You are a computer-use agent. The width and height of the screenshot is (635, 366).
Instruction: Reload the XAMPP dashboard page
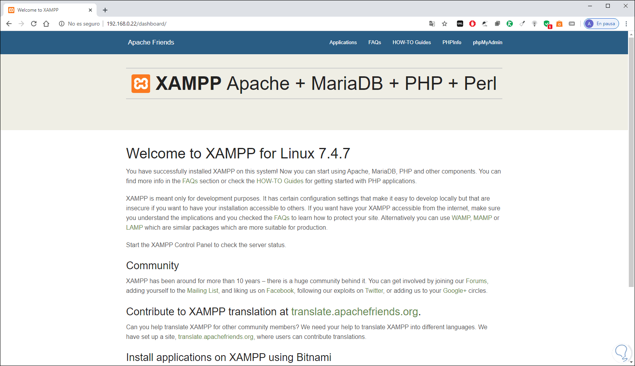pos(34,24)
